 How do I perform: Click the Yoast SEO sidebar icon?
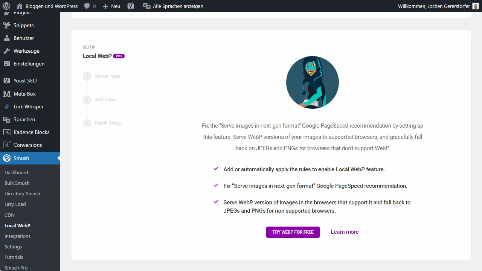6,81
